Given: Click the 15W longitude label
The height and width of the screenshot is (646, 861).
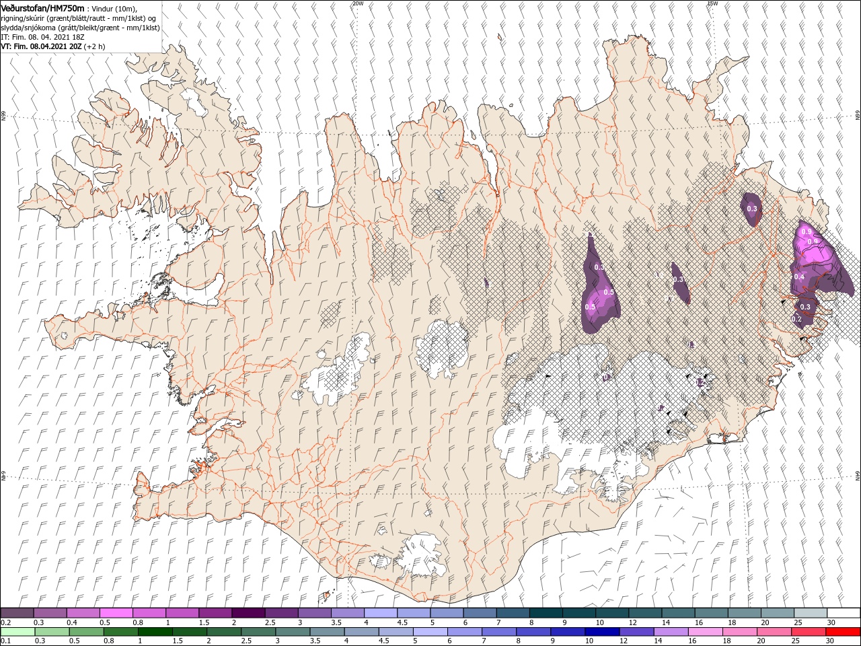Looking at the screenshot, I should tap(712, 3).
